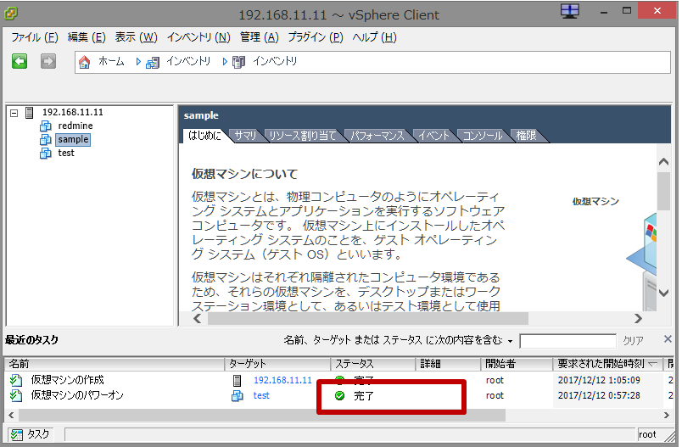Viewport: 682px width, 447px height.
Task: Open the 管理 (A) menu
Action: pyautogui.click(x=260, y=37)
